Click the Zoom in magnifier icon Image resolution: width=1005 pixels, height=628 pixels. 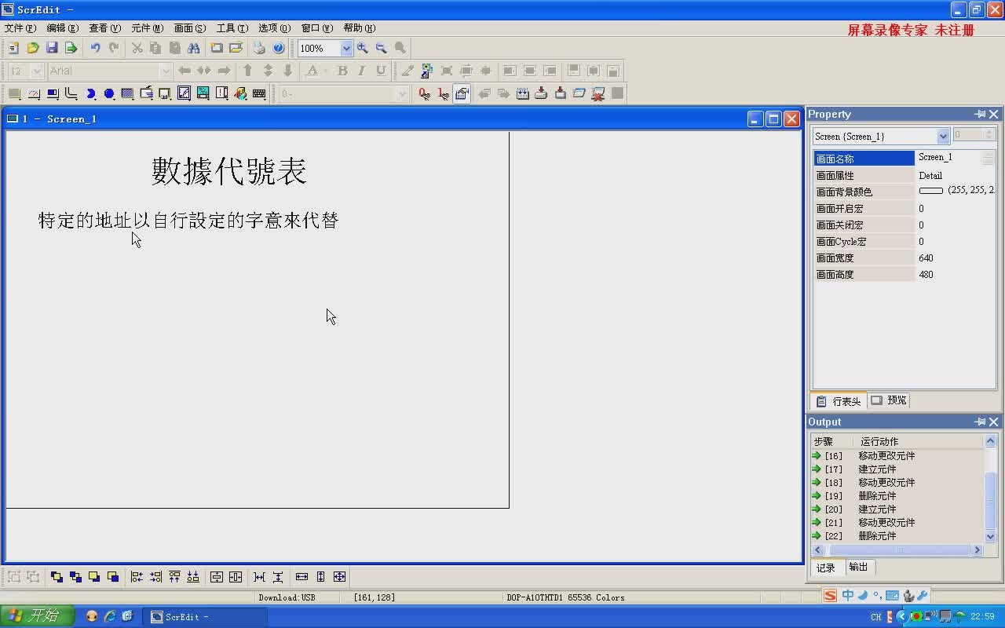click(x=363, y=48)
